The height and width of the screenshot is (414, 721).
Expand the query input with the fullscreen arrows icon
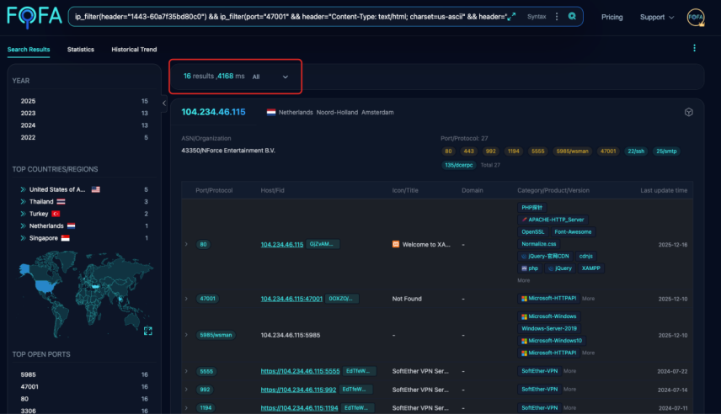[x=511, y=17]
